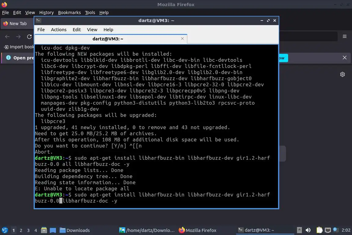The image size is (352, 235).
Task: Select Firefox New Tab tab
Action: 17,24
